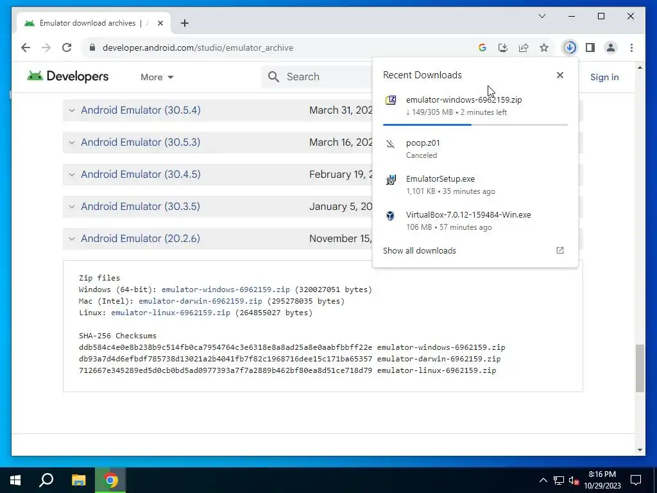
Task: Click the download progress bar for emulator zip
Action: [475, 125]
